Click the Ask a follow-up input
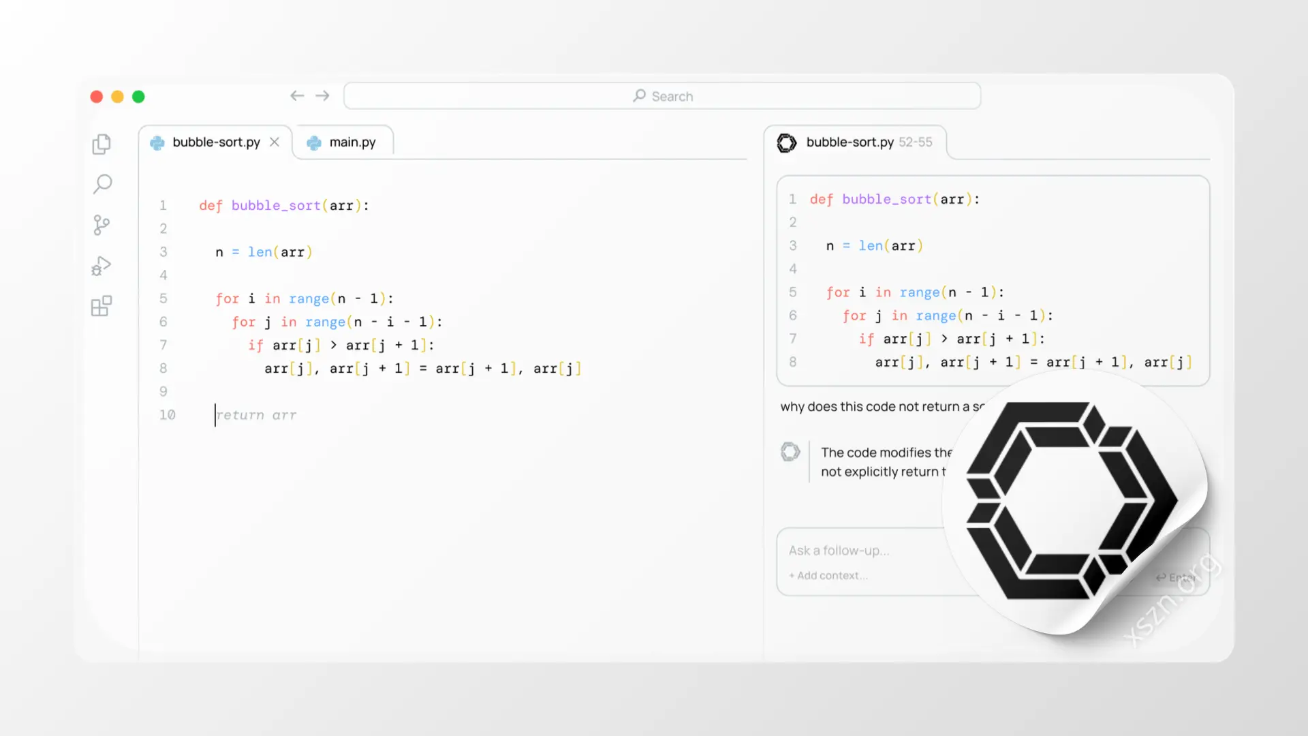1308x736 pixels. [839, 551]
